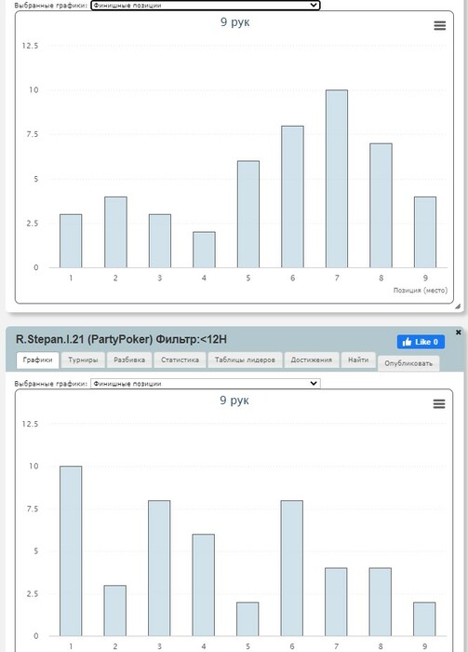Select position 2 bar in top chart
468x652 pixels.
click(x=115, y=232)
